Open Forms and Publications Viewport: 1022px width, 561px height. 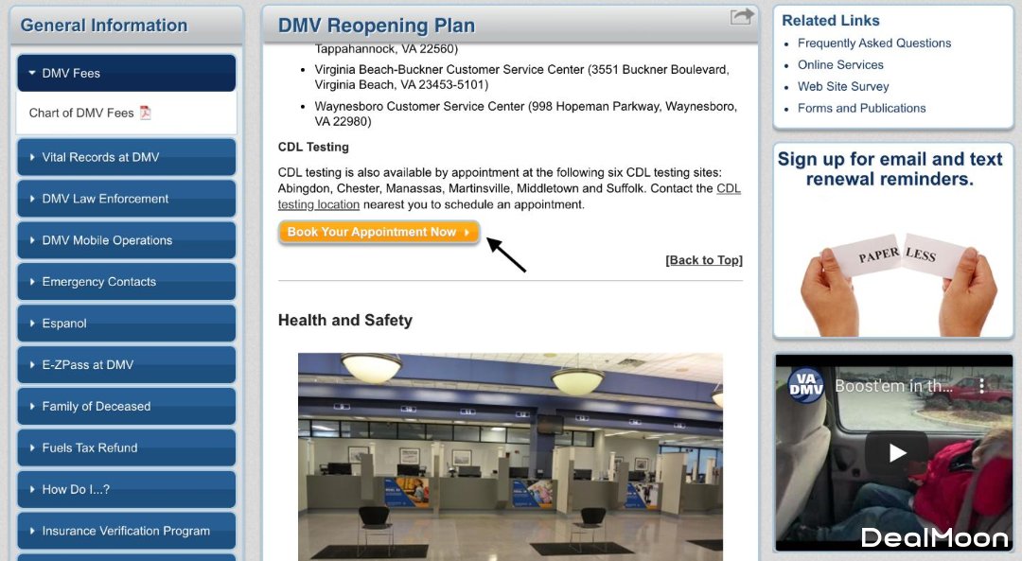861,108
